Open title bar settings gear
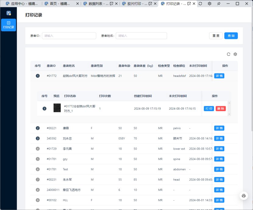Image resolution: width=253 pixels, height=210 pixels. [x=209, y=4]
